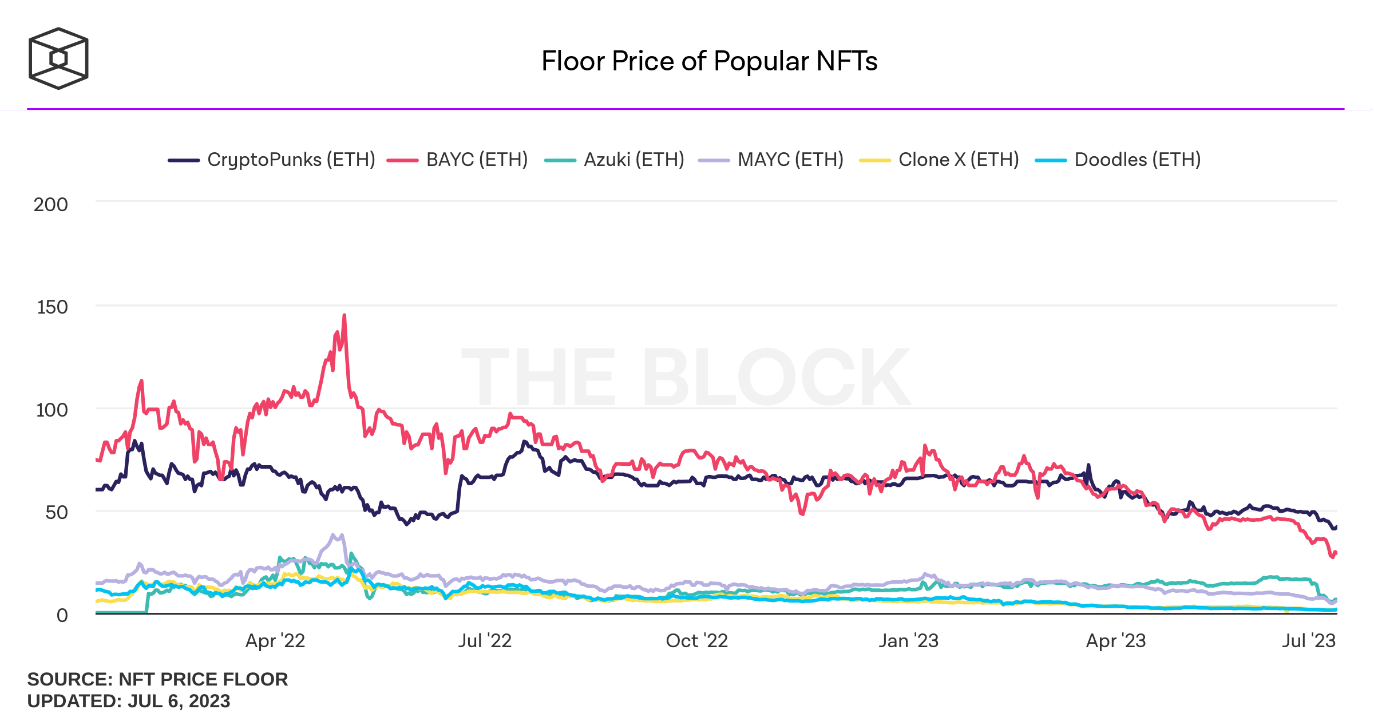This screenshot has height=721, width=1374.
Task: Click THE BLOCK watermark in the chart
Action: pyautogui.click(x=686, y=378)
